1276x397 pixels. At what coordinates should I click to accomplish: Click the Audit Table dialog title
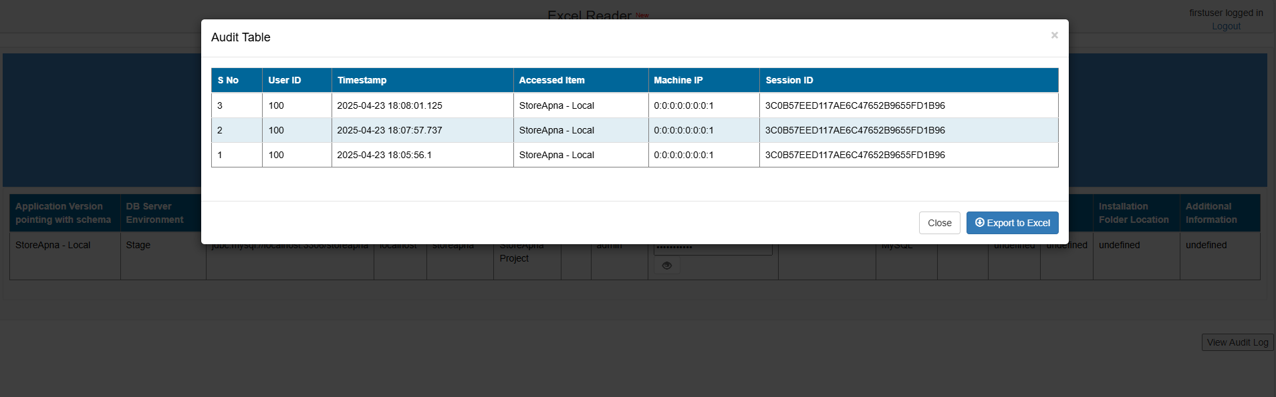(x=241, y=37)
